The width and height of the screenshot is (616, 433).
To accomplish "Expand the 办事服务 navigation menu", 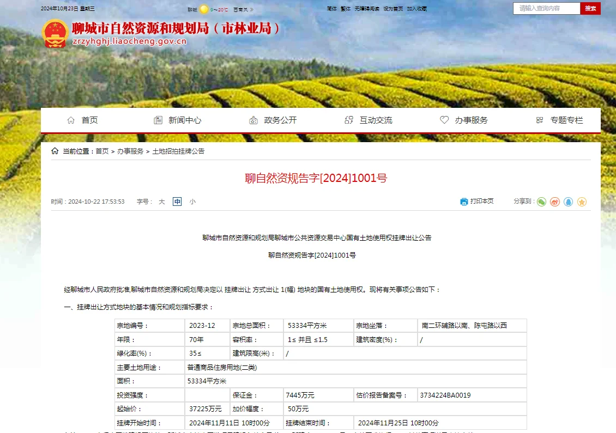I will pyautogui.click(x=464, y=120).
